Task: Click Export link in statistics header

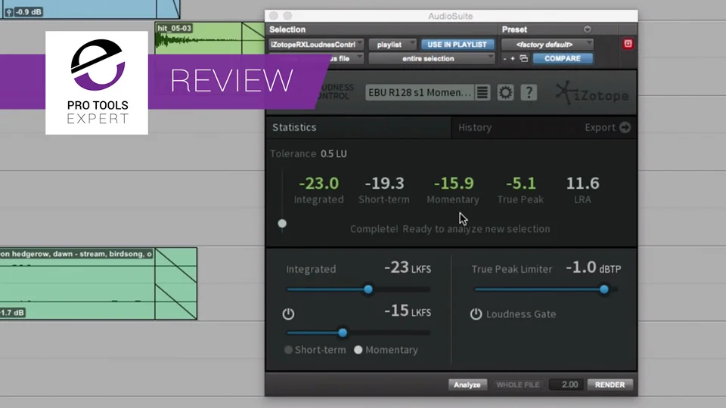Action: point(600,127)
